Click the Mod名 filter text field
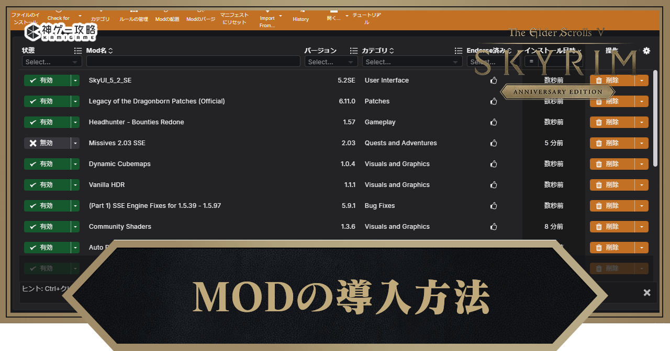The image size is (670, 351). tap(193, 62)
